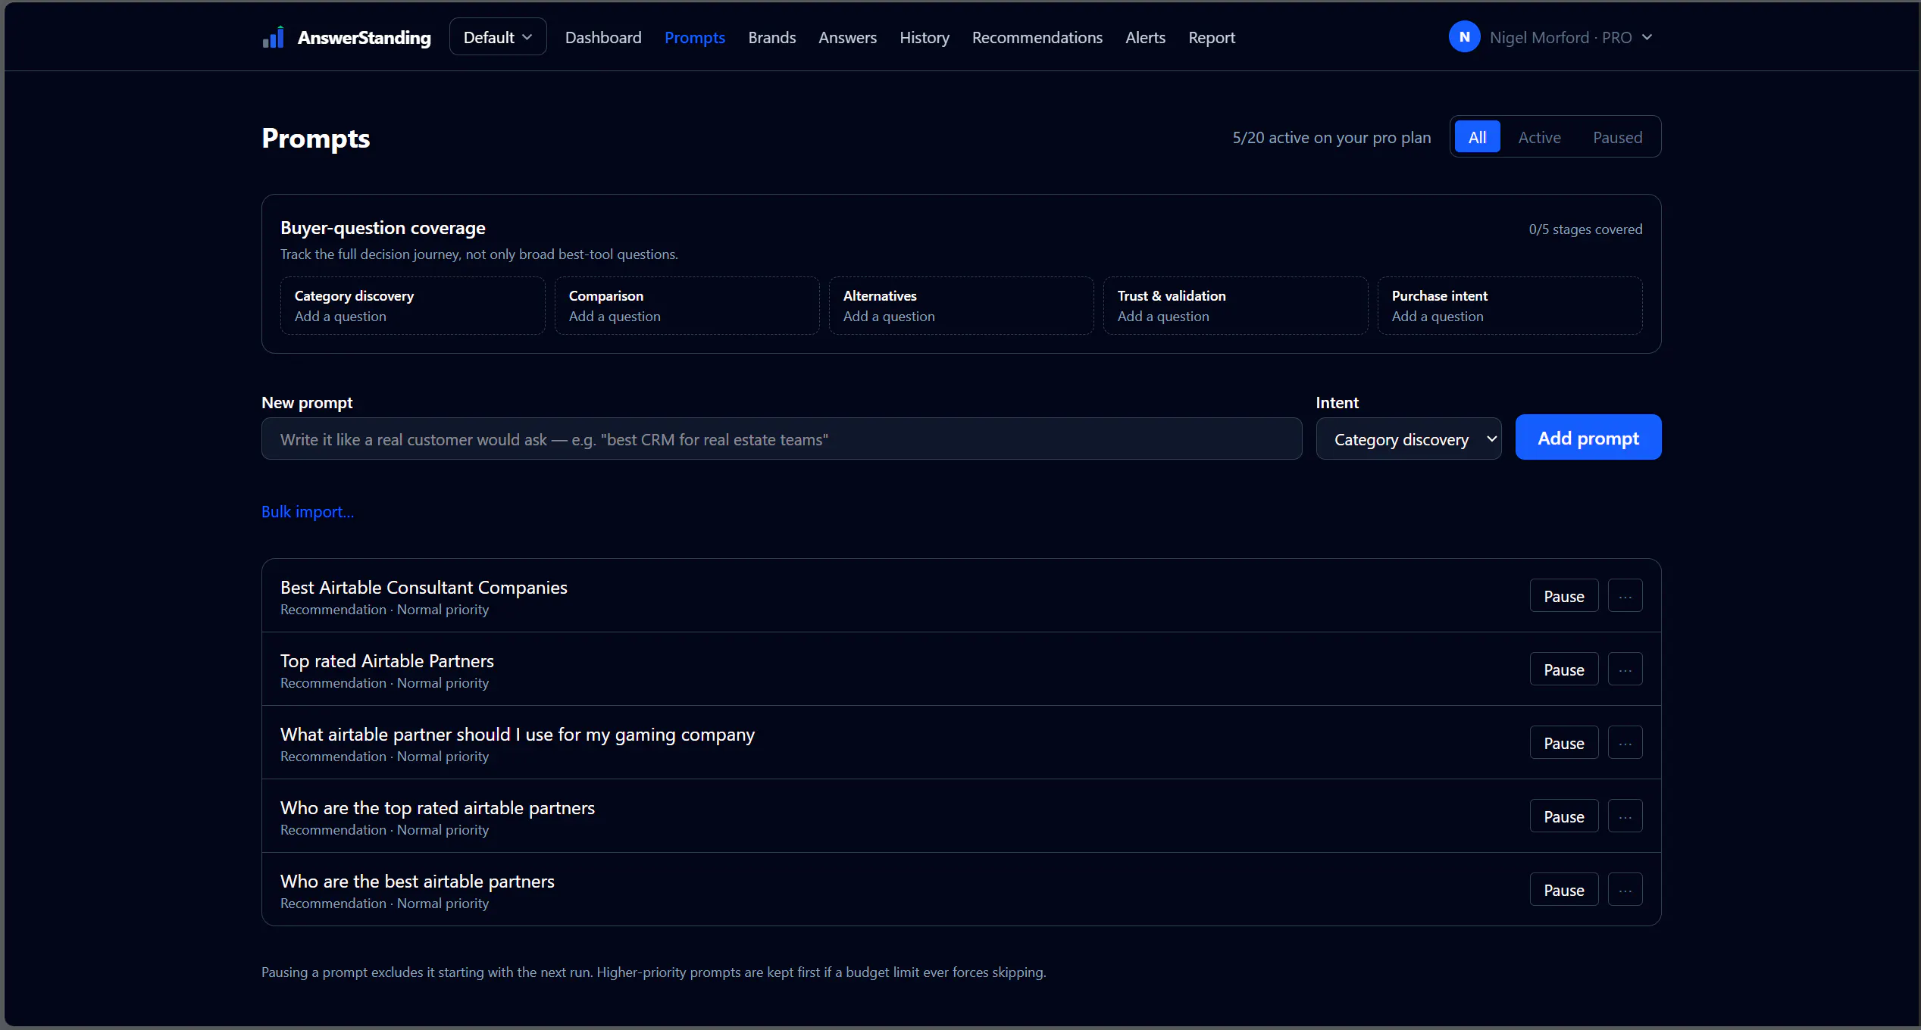Viewport: 1921px width, 1030px height.
Task: Pause the Best Airtable Consultant Companies prompt
Action: pyautogui.click(x=1564, y=596)
